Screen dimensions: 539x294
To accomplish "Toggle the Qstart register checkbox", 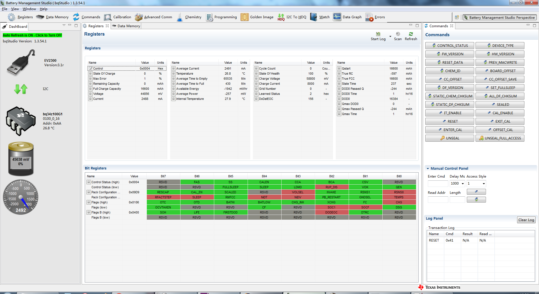I will [339, 68].
